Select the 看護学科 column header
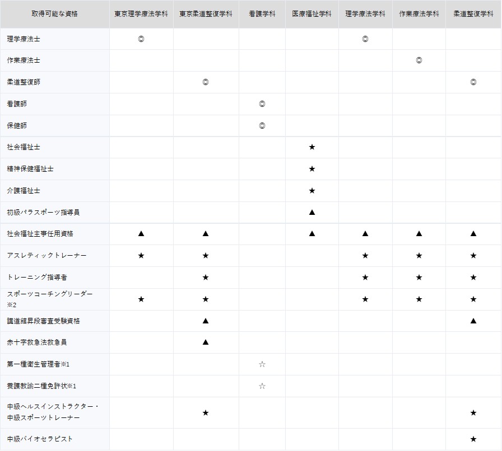Image resolution: width=502 pixels, height=451 pixels. tap(262, 14)
